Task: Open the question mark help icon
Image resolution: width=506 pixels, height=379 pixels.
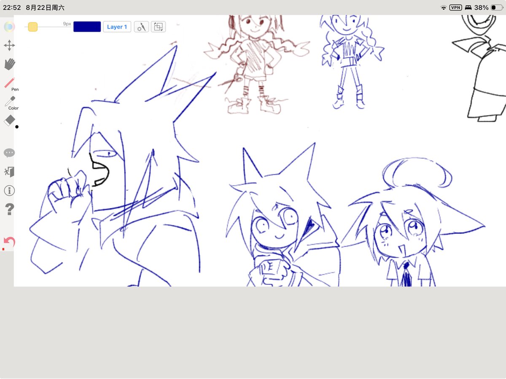Action: [9, 209]
